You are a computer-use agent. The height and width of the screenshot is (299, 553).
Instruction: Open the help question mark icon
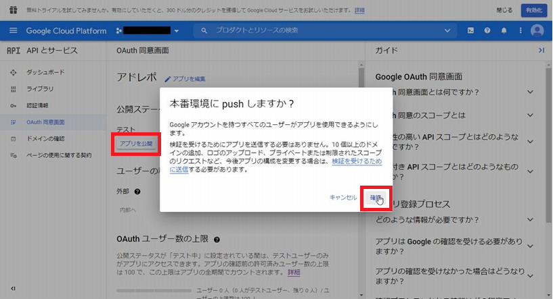pos(487,30)
